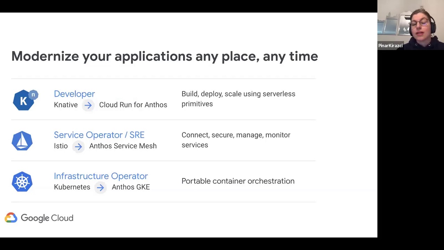444x250 pixels.
Task: Click the slide title 'Modernize your applications'
Action: [x=164, y=56]
